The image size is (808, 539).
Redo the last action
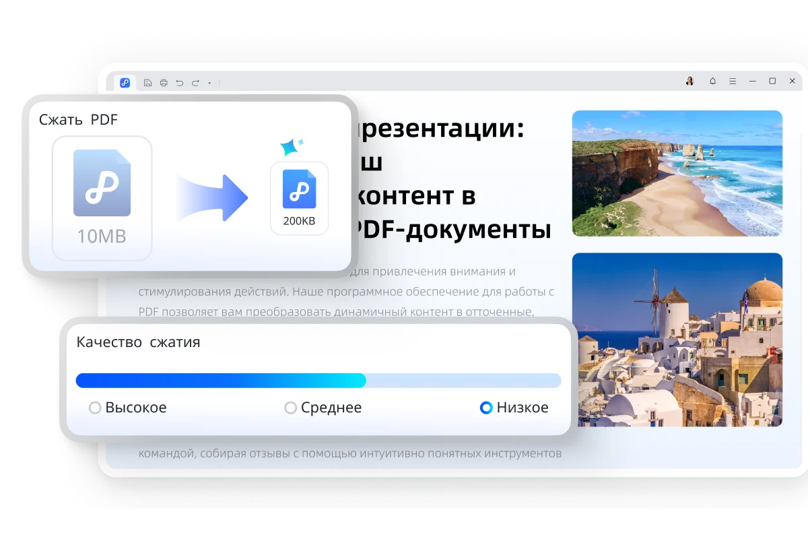pyautogui.click(x=195, y=82)
